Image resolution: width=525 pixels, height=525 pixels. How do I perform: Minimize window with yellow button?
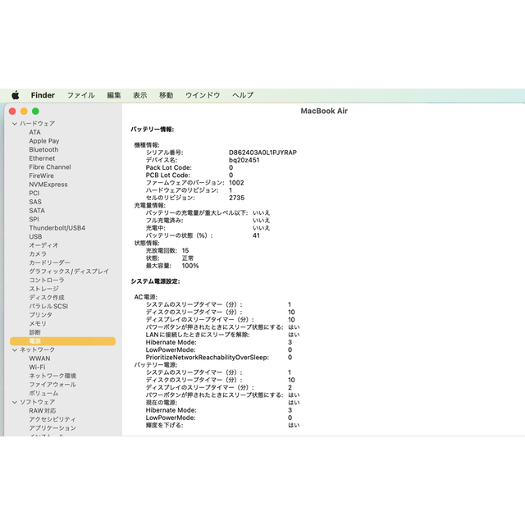[x=24, y=112]
